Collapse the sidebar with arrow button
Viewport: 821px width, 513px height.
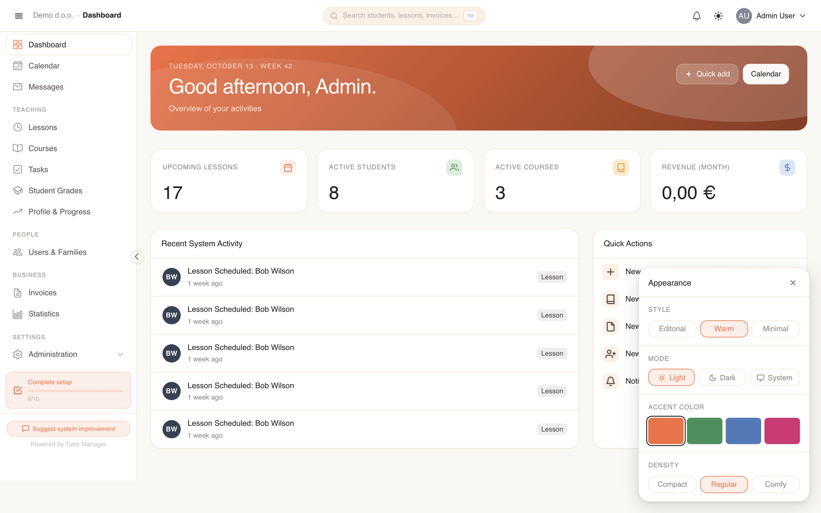click(137, 256)
